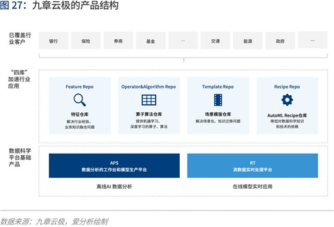
Task: Click the Operator&Algorithm Repo table grid icon
Action: pos(149,100)
